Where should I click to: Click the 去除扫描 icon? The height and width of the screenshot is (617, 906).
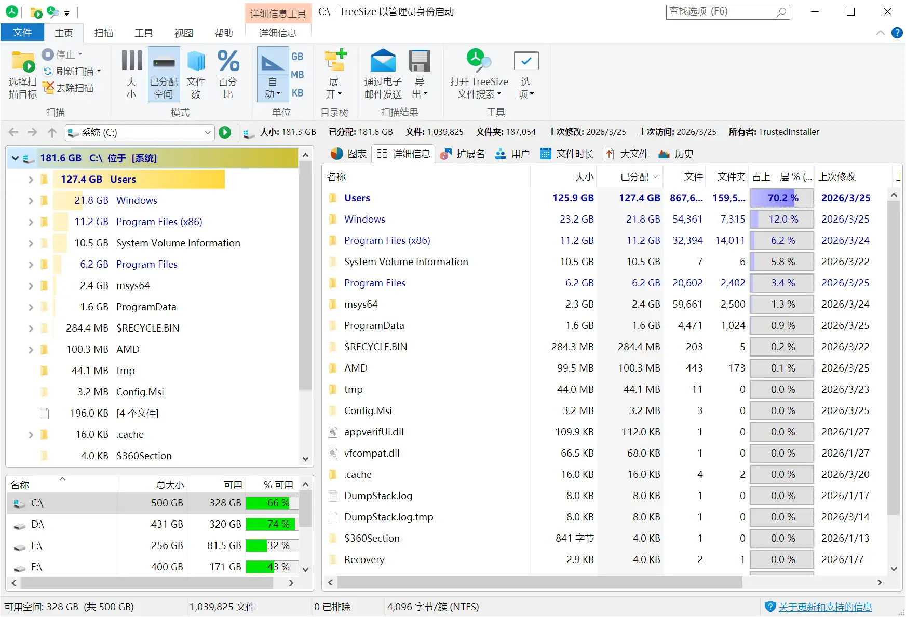(x=48, y=88)
